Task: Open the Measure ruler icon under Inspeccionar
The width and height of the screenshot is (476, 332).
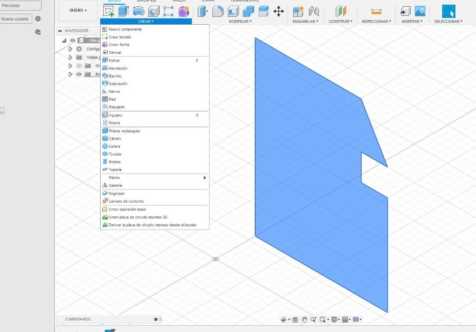Action: coord(376,12)
